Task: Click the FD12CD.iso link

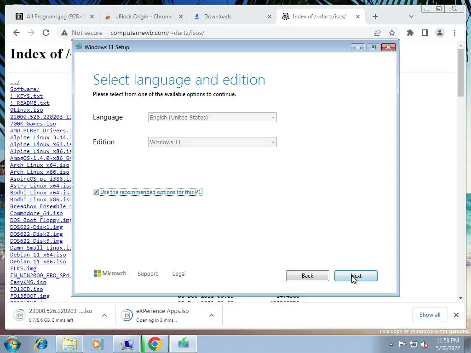Action: point(26,289)
